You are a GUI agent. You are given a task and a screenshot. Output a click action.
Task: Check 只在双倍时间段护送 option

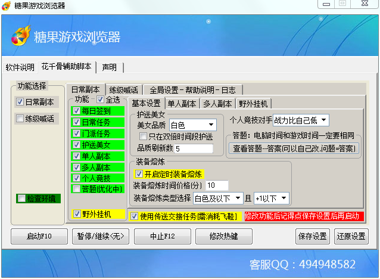[x=143, y=137]
